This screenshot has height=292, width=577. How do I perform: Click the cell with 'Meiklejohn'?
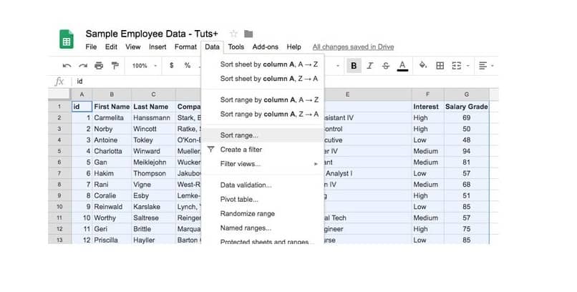[x=153, y=162]
